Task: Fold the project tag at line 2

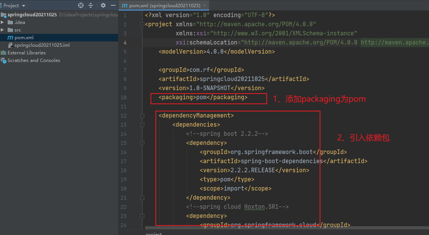Action: click(x=142, y=25)
